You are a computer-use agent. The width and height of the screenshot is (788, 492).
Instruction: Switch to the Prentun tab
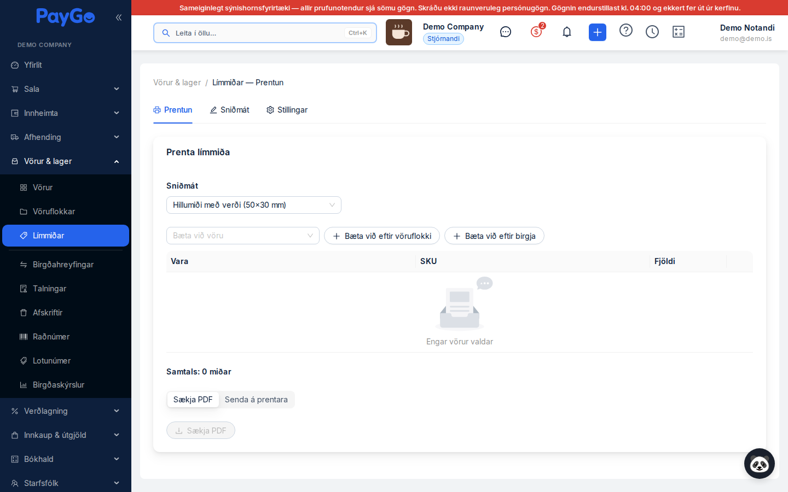click(x=173, y=110)
